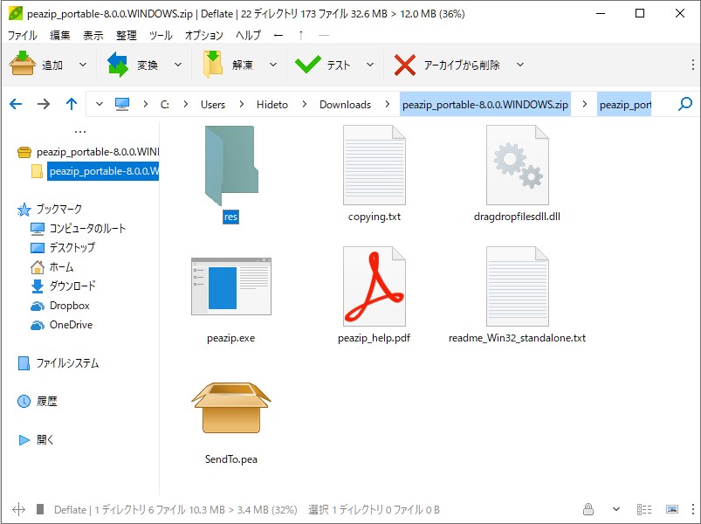Viewport: 701px width, 524px height.
Task: Select Dropbox in the sidebar
Action: click(58, 307)
